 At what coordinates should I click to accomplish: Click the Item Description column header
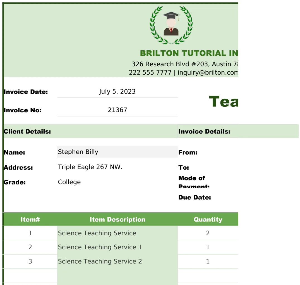tap(117, 219)
